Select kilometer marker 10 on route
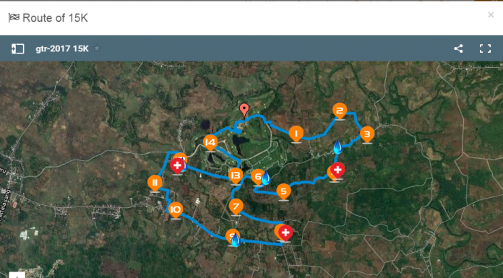503x278 pixels. [x=176, y=210]
